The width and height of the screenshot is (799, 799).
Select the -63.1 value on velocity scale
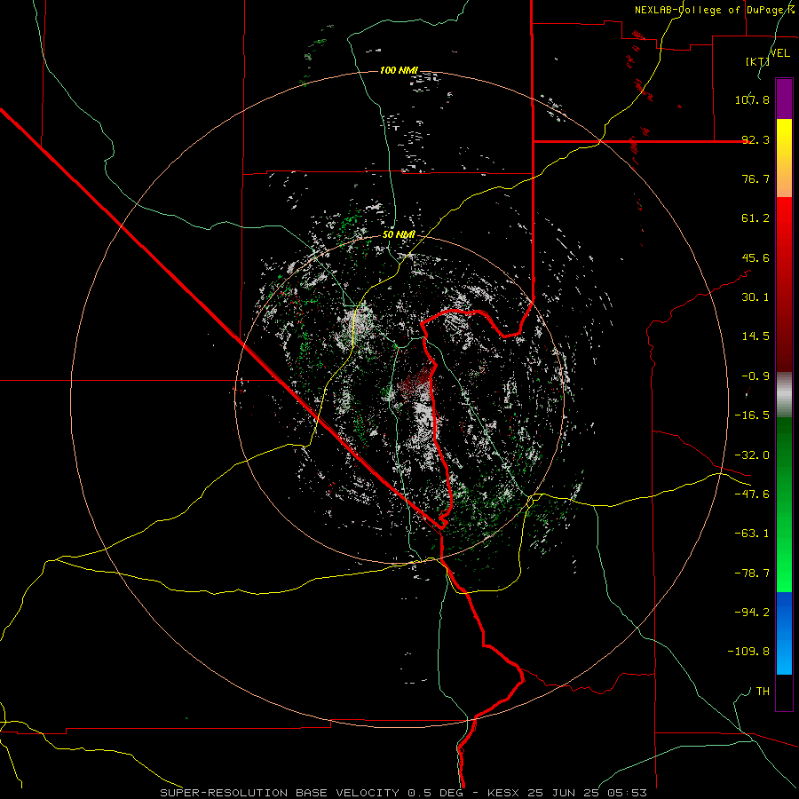(x=752, y=534)
